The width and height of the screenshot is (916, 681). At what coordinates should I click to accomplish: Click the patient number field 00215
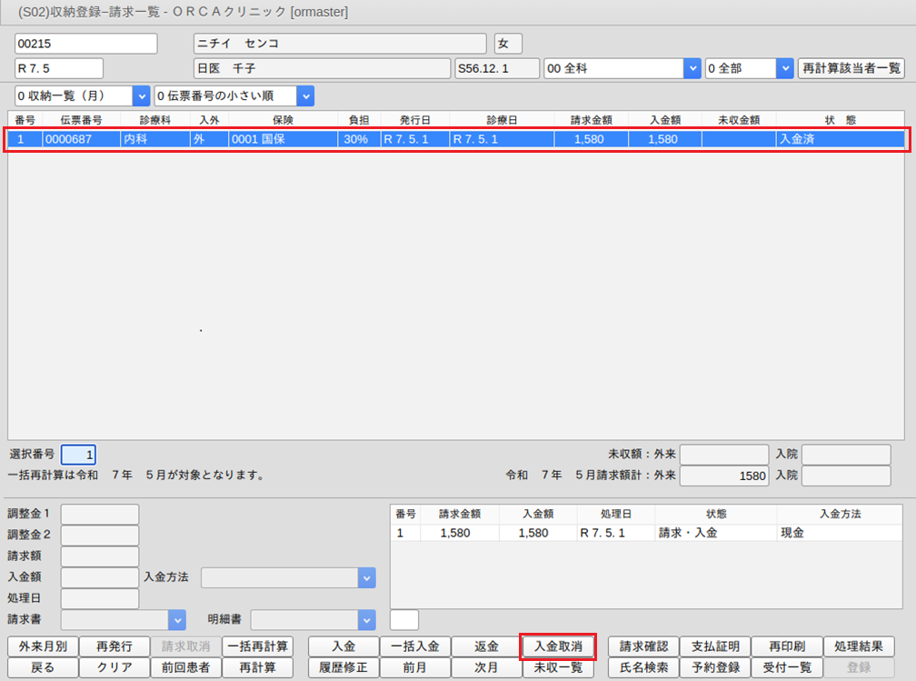86,44
